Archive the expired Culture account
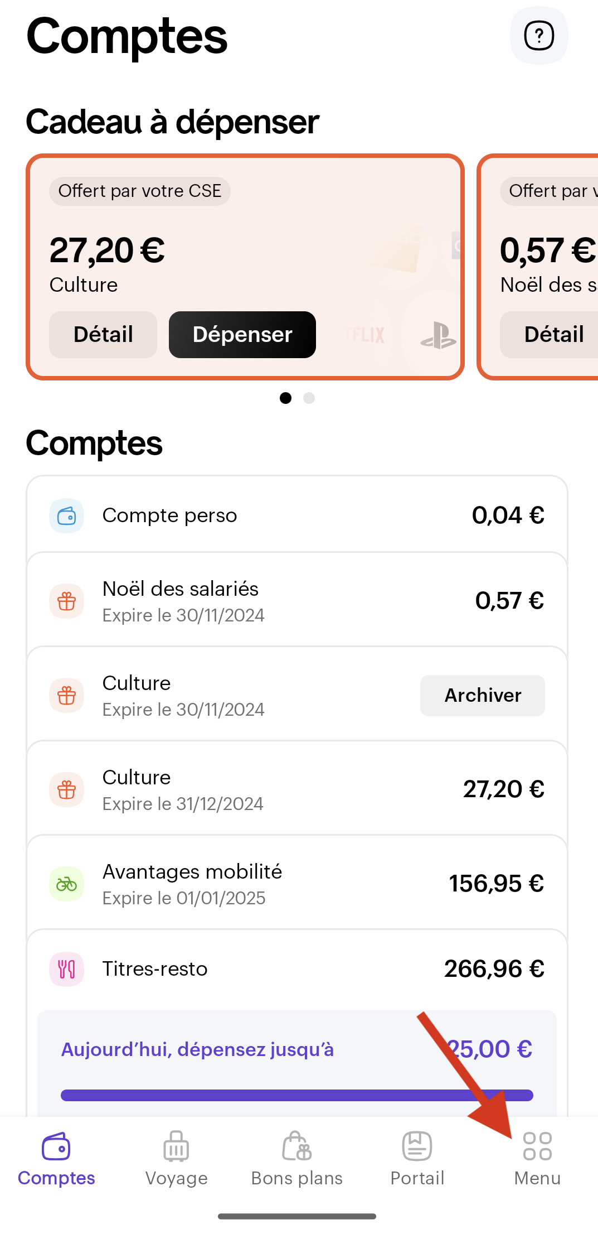The image size is (598, 1234). point(483,696)
